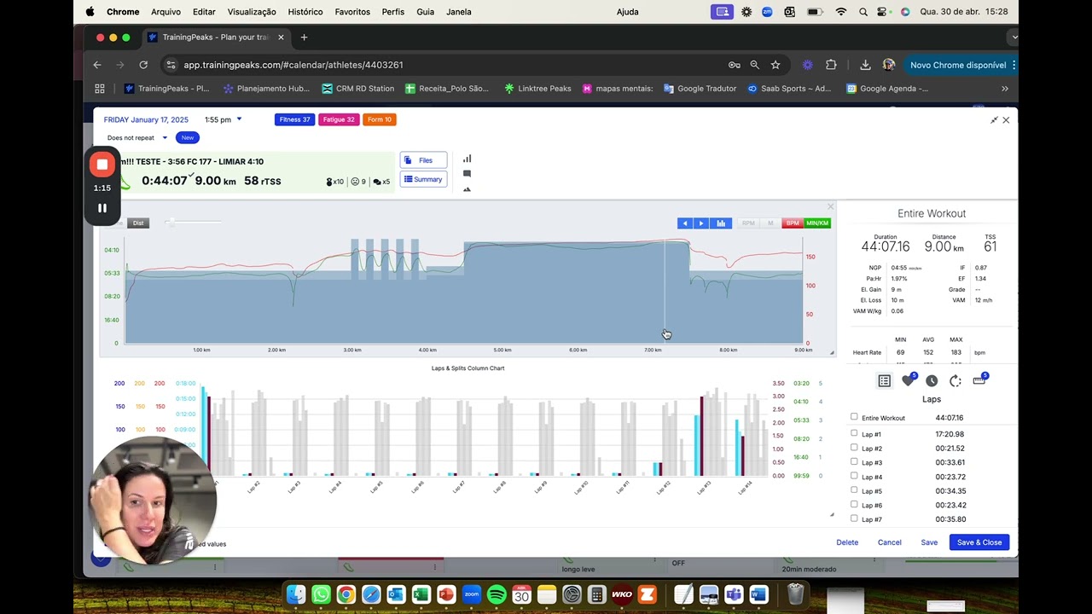The image size is (1092, 614).
Task: Click the Save button
Action: 929,542
